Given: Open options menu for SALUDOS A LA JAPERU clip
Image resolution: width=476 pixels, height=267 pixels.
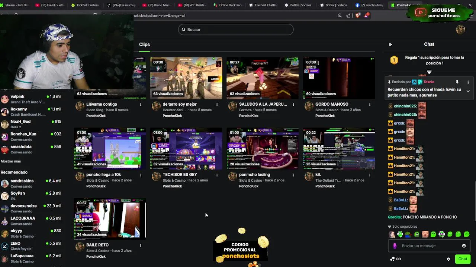Looking at the screenshot, I should [x=293, y=105].
